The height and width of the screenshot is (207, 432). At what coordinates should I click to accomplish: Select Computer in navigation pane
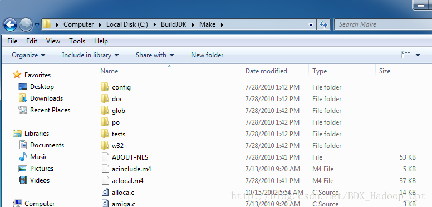40,204
